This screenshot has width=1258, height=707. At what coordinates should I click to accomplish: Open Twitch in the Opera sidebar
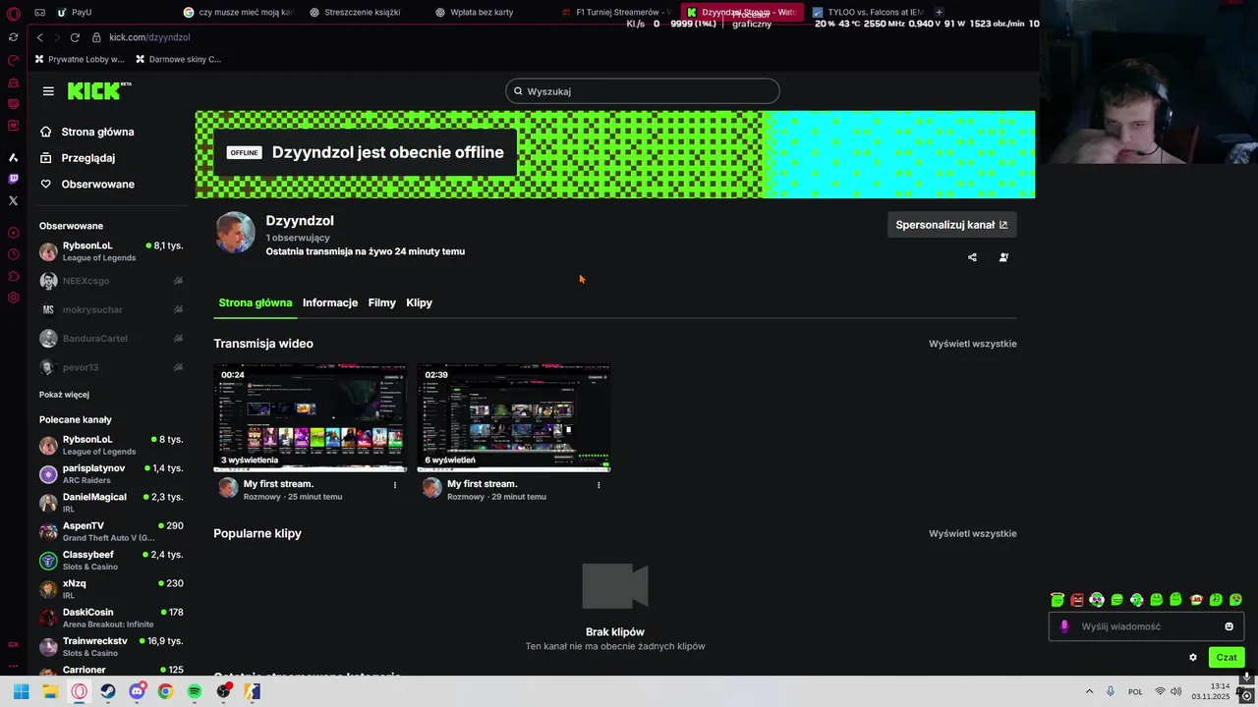[x=13, y=179]
